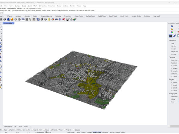
Task: Switch to the Right viewport tab
Action: [26, 127]
